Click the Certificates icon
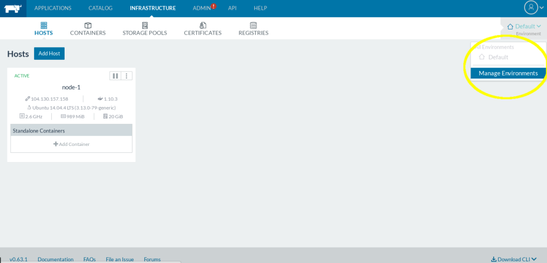The image size is (547, 263). (202, 25)
